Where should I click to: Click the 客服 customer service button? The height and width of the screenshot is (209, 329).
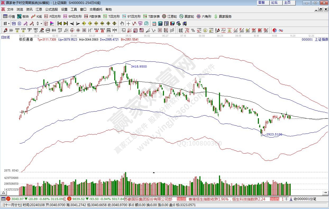coord(261,3)
